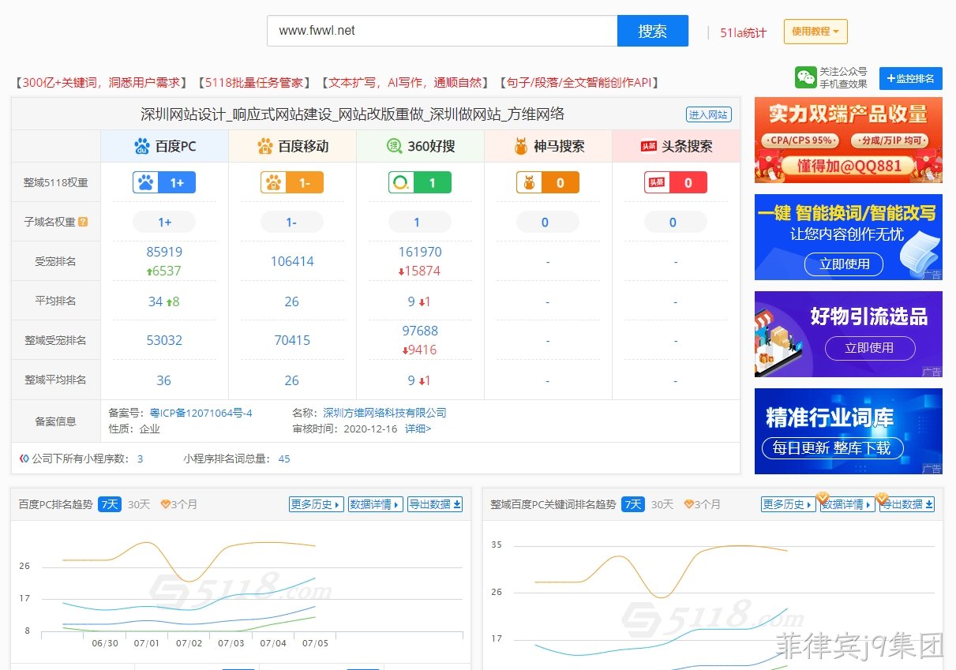Select 7天 tab in 整域百度PC关键词排名趋势
956x670 pixels.
tap(633, 504)
